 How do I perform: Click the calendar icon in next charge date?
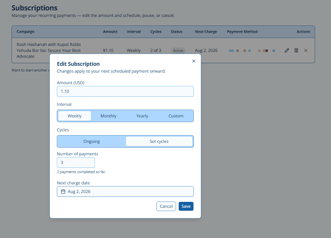[x=63, y=191]
